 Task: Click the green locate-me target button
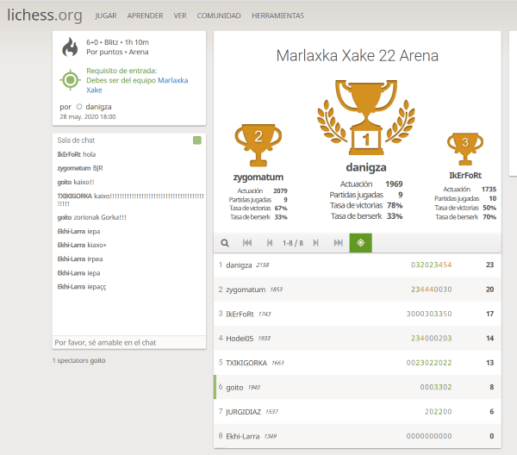[x=361, y=243]
